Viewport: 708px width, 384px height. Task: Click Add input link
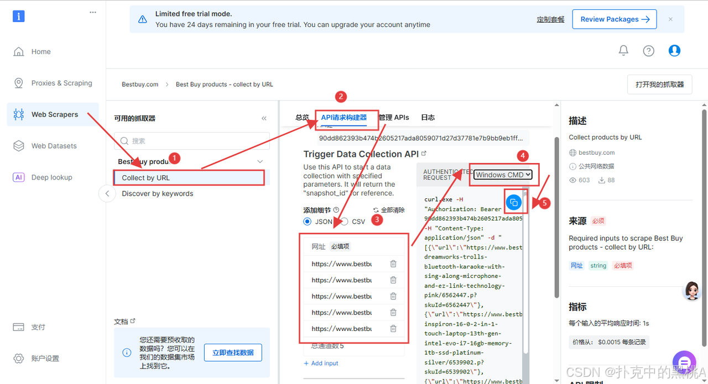[x=321, y=363]
